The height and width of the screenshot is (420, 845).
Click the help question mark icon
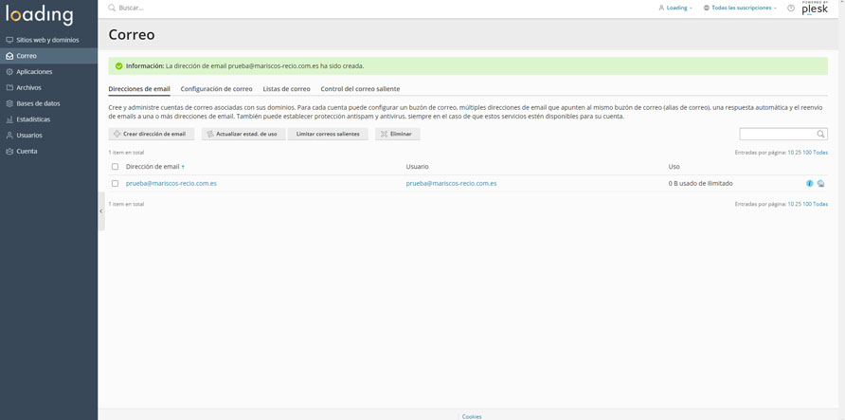click(x=791, y=8)
